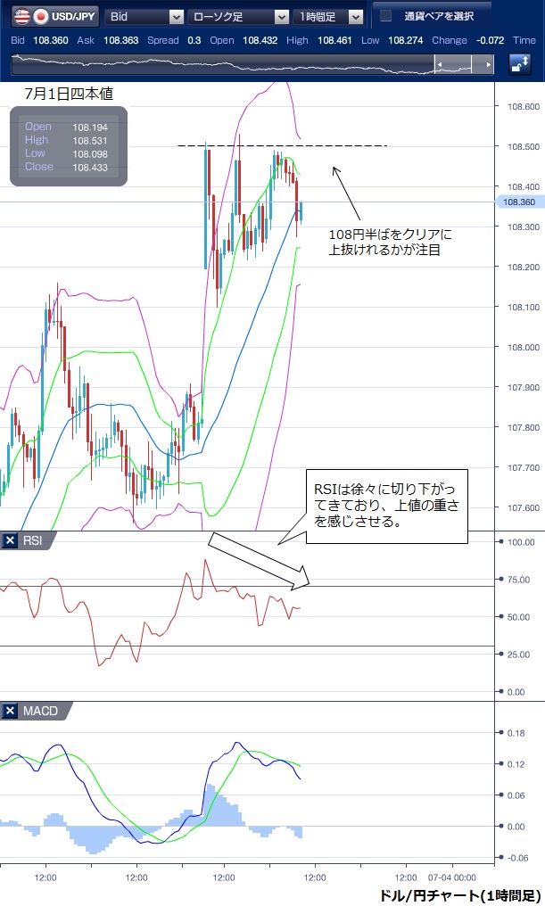
Task: Enable the 通貨ペアを選択 checkbox
Action: click(385, 16)
